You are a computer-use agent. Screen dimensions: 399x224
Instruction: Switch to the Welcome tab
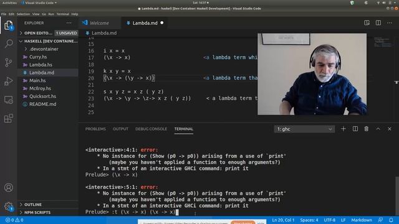(x=99, y=23)
